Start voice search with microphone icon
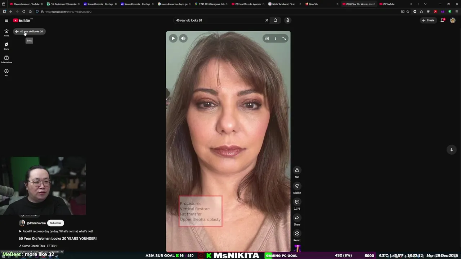Image resolution: width=461 pixels, height=259 pixels. 288,21
